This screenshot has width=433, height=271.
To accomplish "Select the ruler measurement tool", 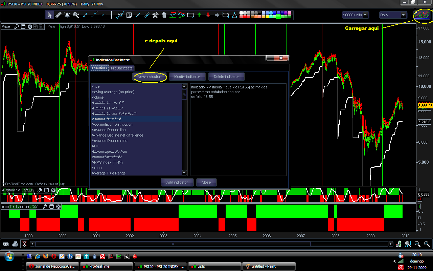I will 58,15.
